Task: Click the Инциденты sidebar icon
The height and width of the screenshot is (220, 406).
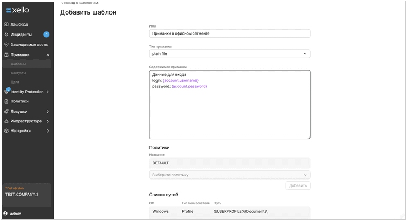Action: [x=6, y=35]
